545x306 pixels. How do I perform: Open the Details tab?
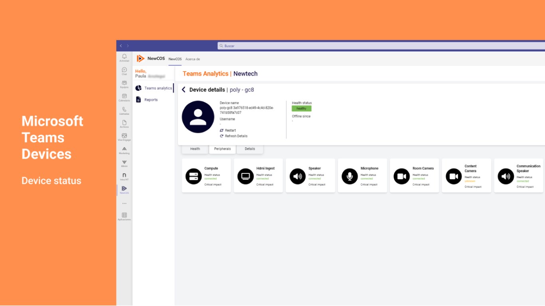point(250,149)
